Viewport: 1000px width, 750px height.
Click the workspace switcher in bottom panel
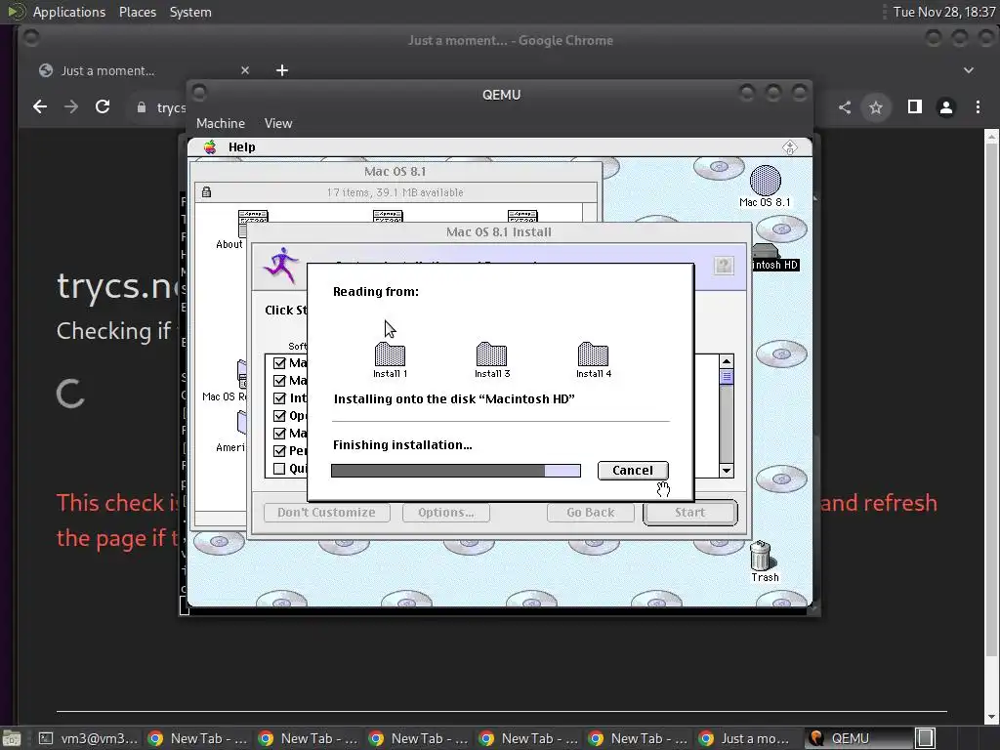[x=926, y=738]
